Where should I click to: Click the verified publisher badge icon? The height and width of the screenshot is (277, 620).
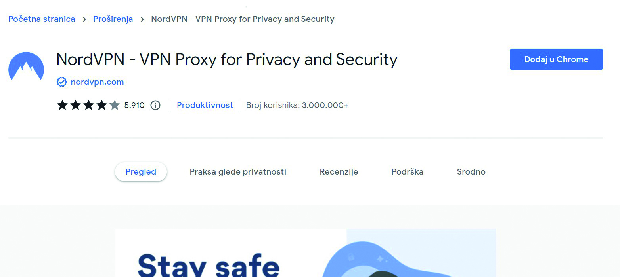tap(62, 82)
